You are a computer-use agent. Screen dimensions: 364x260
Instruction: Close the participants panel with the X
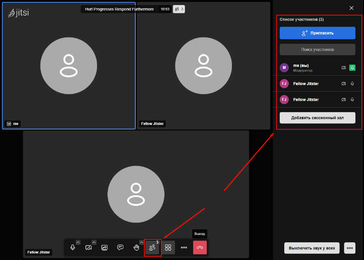(351, 8)
